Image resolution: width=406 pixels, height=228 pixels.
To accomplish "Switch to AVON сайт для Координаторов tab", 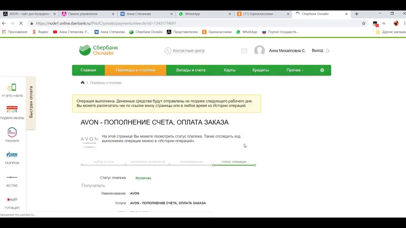I will [29, 14].
